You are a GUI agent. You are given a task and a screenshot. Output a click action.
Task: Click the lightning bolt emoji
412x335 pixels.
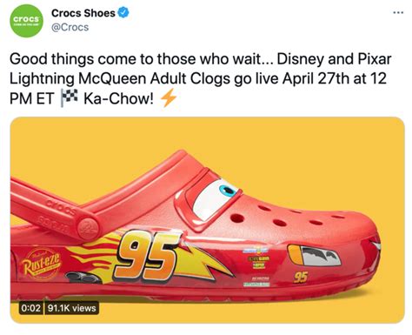169,98
